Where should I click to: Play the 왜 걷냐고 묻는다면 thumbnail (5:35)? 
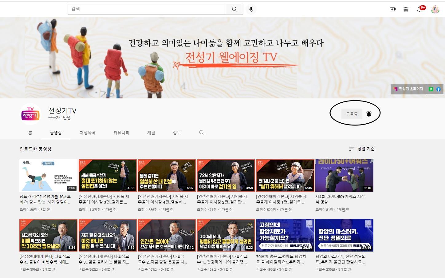285,176
